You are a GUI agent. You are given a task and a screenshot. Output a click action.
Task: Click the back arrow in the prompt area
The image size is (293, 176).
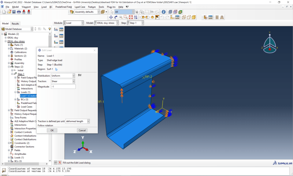tap(56, 163)
